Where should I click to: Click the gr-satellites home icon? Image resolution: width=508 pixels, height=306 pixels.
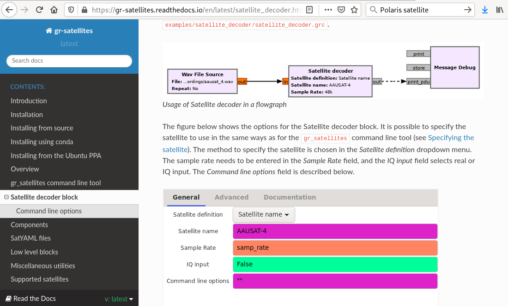coord(49,31)
